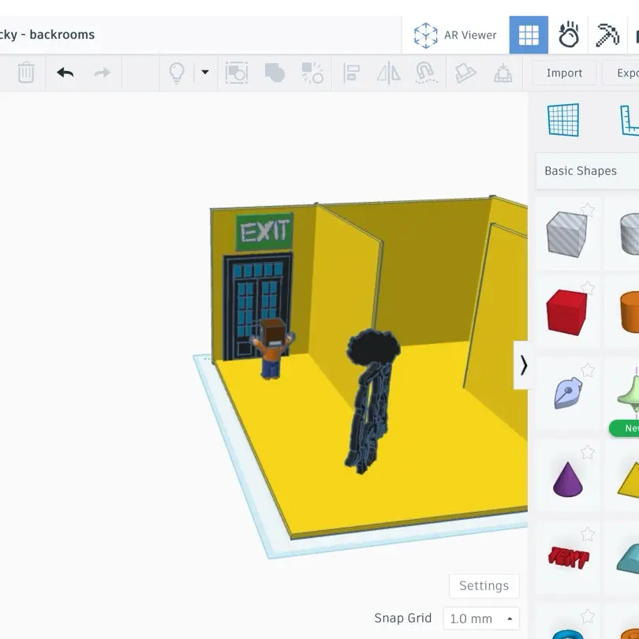
Task: Select the blocky character by door
Action: coord(272,349)
